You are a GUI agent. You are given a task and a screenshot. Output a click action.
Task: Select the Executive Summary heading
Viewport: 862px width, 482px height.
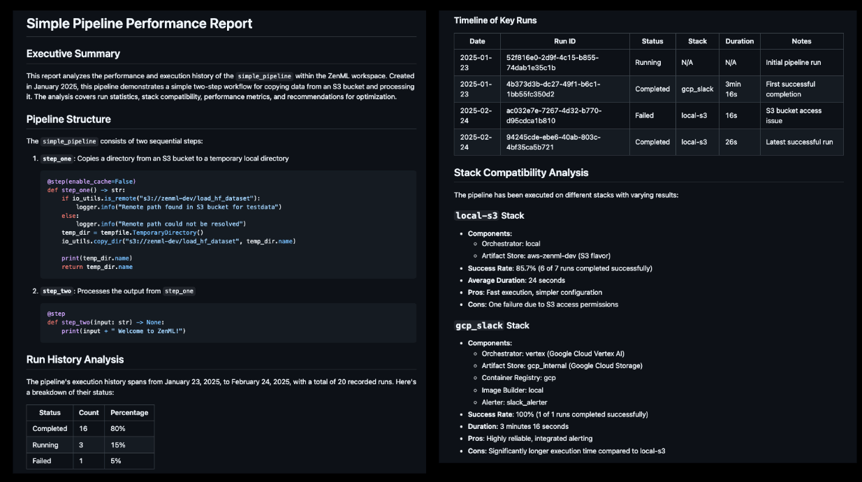pyautogui.click(x=73, y=54)
